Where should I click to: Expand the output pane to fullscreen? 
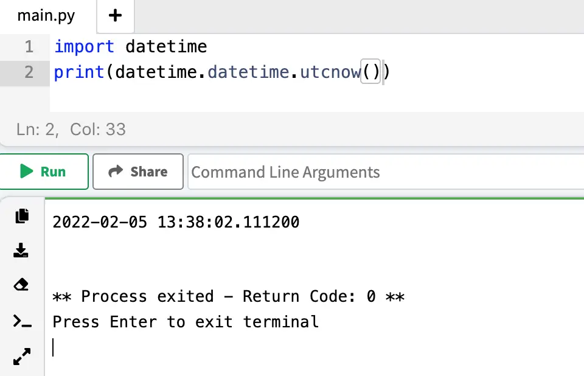coord(22,357)
